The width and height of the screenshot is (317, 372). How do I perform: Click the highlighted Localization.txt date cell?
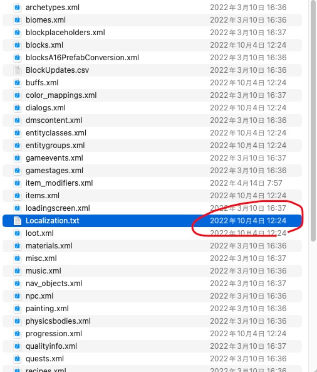[248, 221]
